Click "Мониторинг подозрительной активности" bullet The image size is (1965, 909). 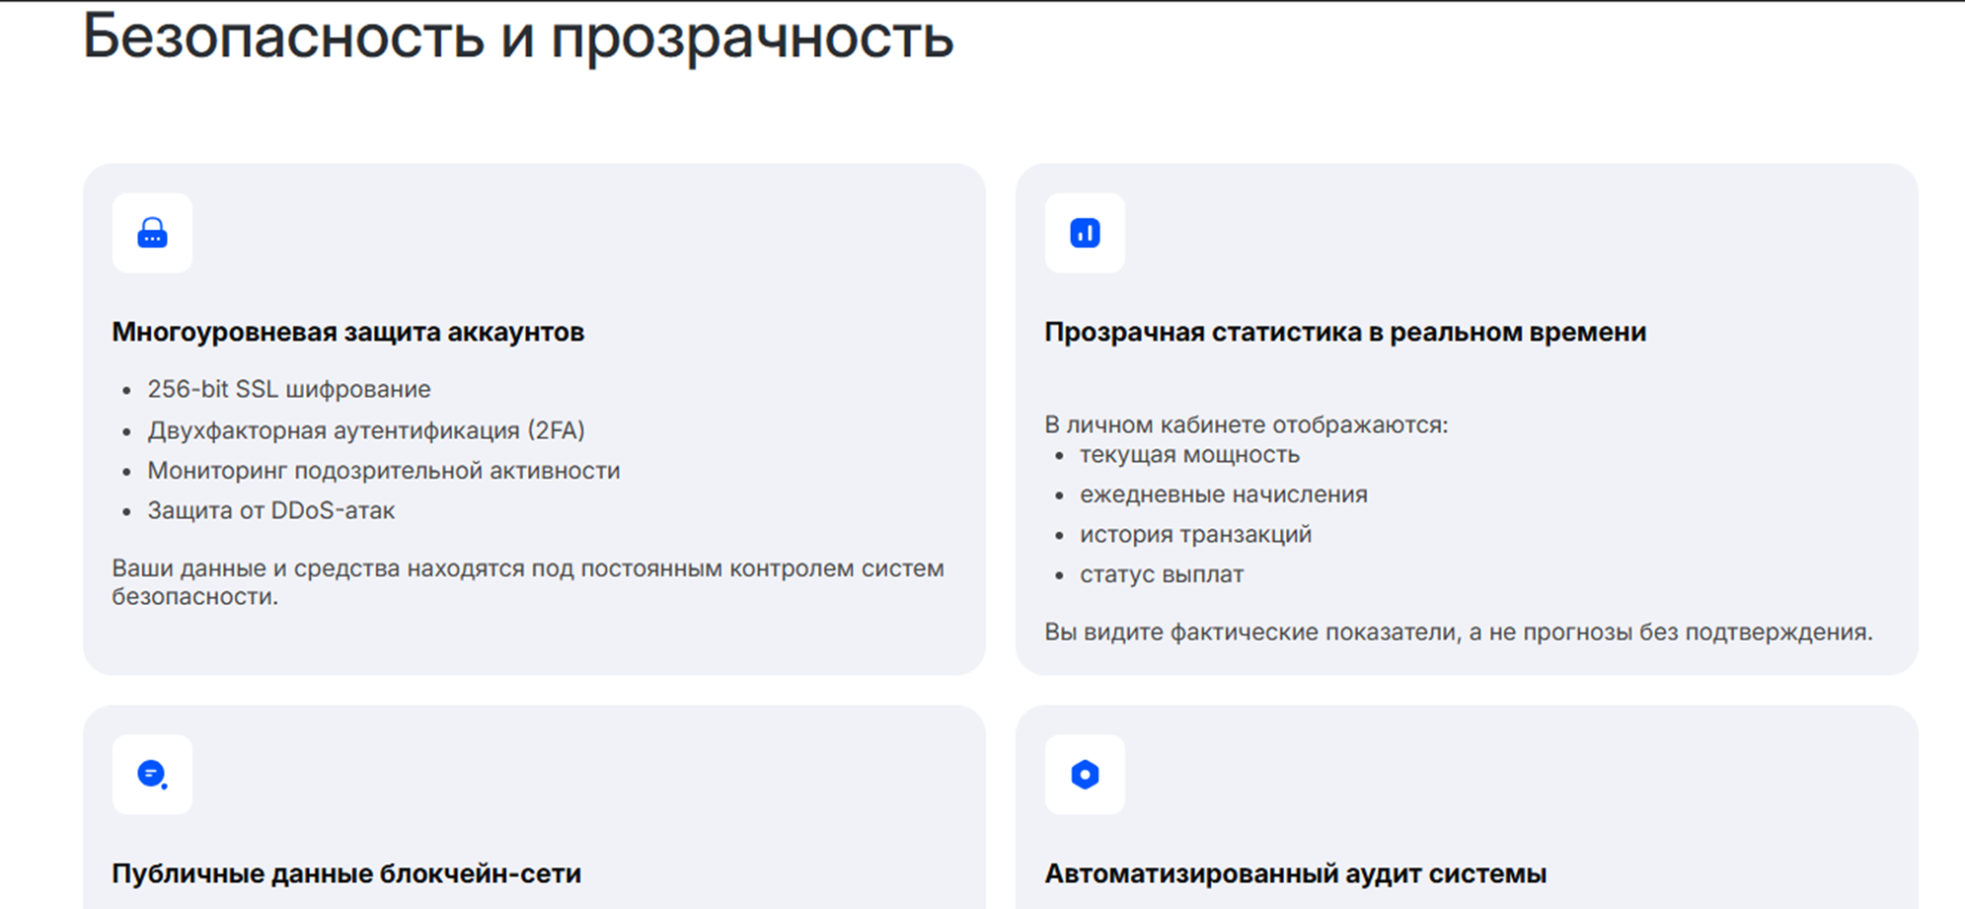384,471
